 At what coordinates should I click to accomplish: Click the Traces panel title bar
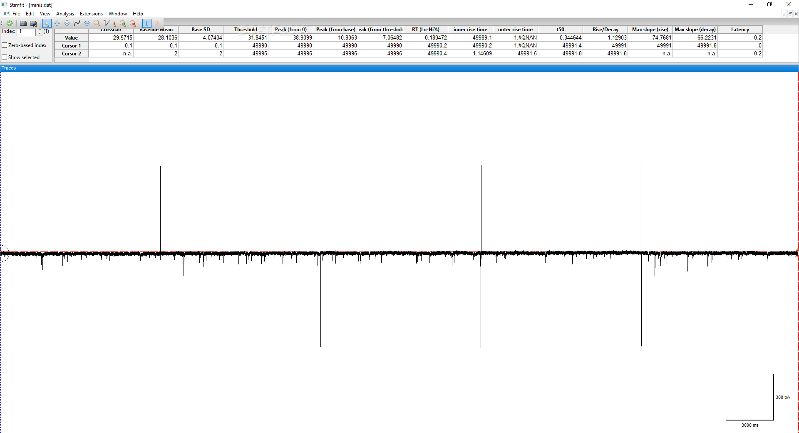click(399, 68)
